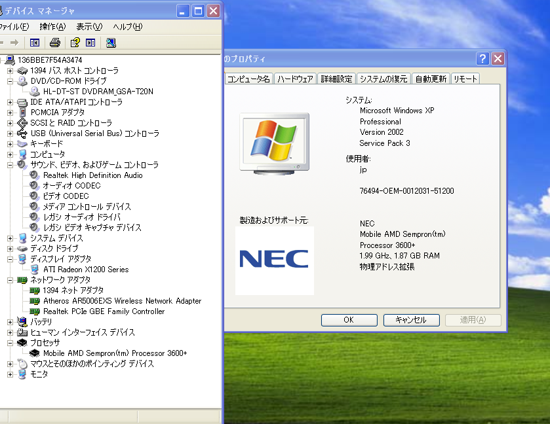Expand the IDE ATA/ATAPI コントローラ node
Viewport: 550px width, 424px height.
10,102
